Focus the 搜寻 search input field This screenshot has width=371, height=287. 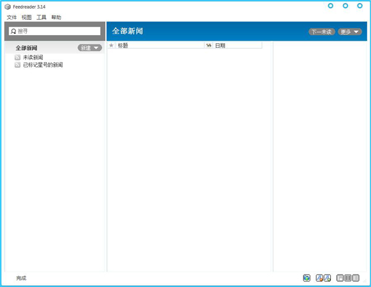54,31
